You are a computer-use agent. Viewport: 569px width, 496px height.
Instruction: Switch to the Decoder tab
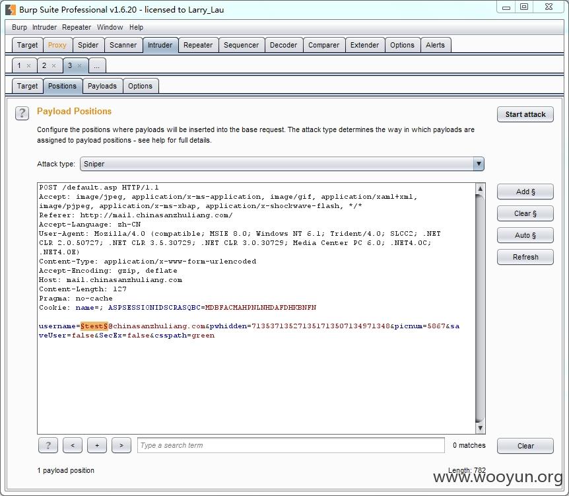tap(283, 45)
